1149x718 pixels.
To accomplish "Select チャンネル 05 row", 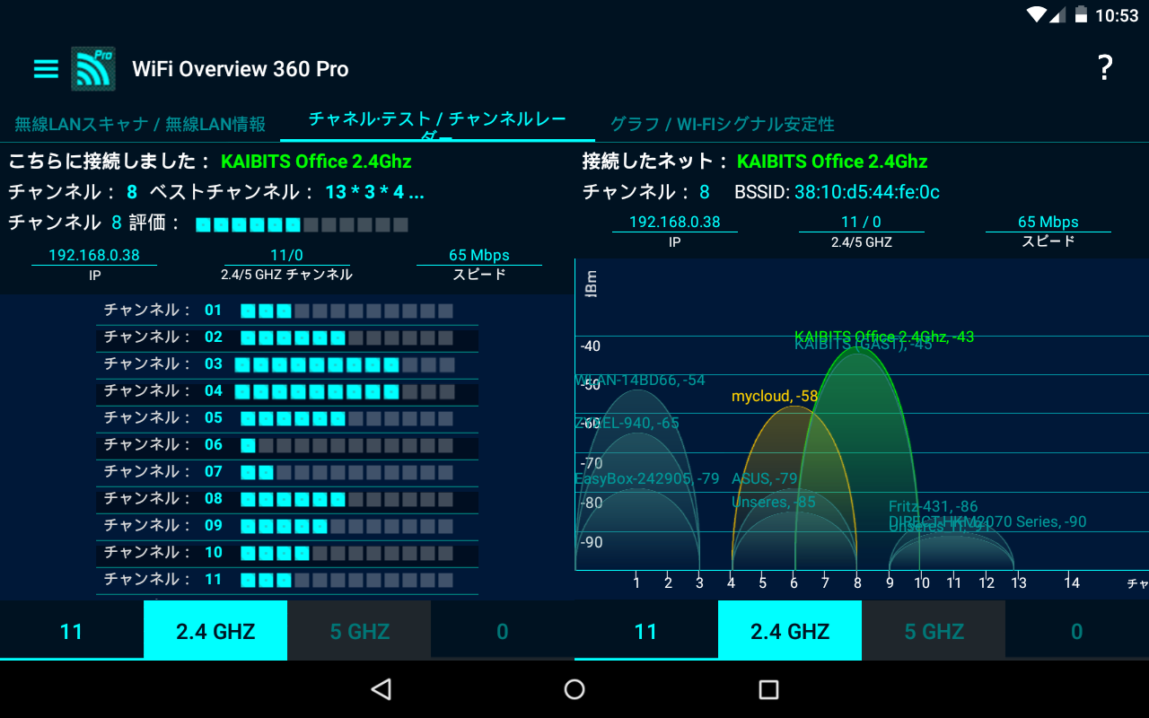I will (x=287, y=418).
